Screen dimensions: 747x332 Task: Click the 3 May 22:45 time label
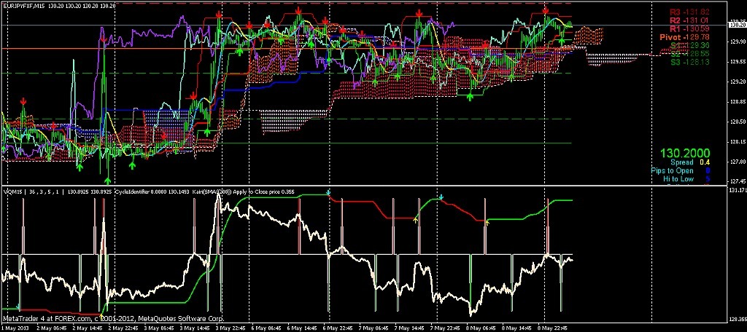pyautogui.click(x=230, y=328)
